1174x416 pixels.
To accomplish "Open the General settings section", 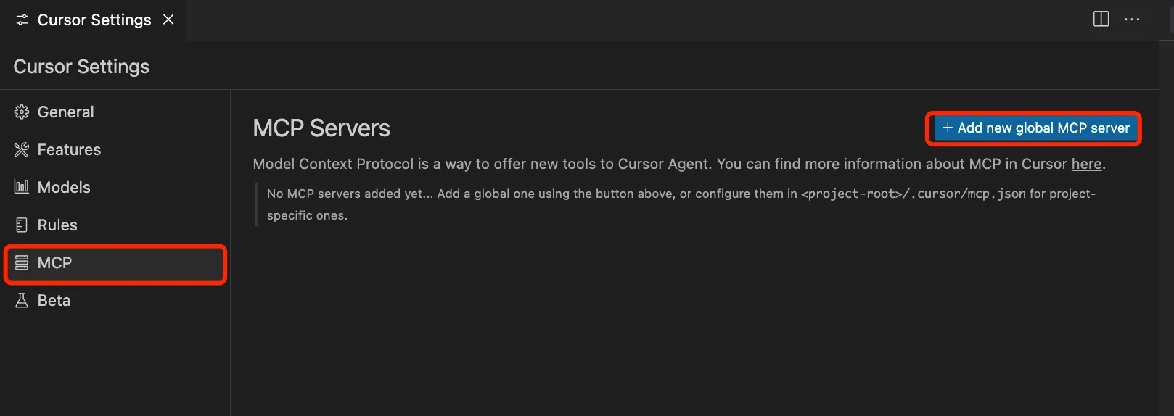I will pyautogui.click(x=115, y=112).
